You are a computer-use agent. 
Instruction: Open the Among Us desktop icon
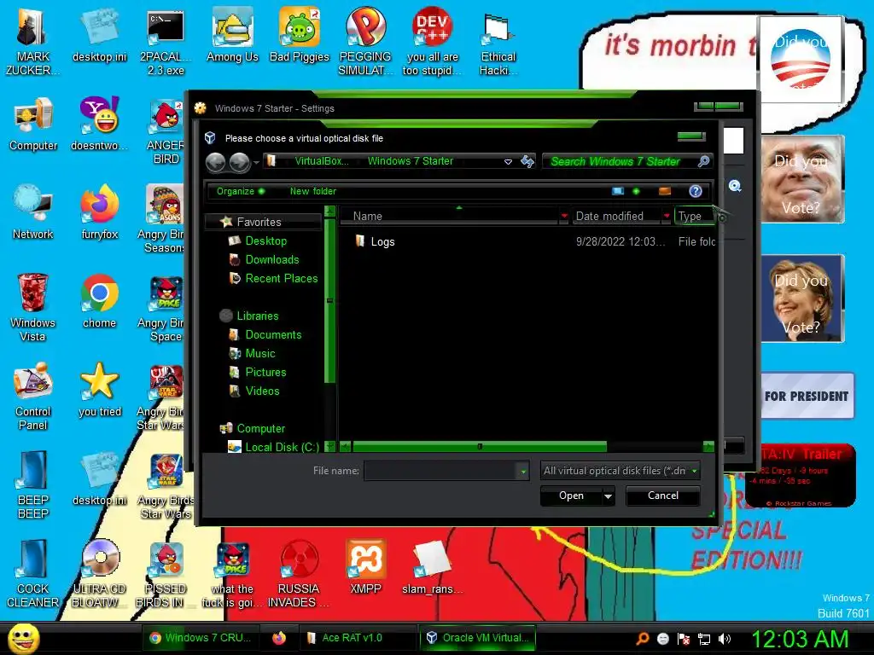tap(232, 36)
